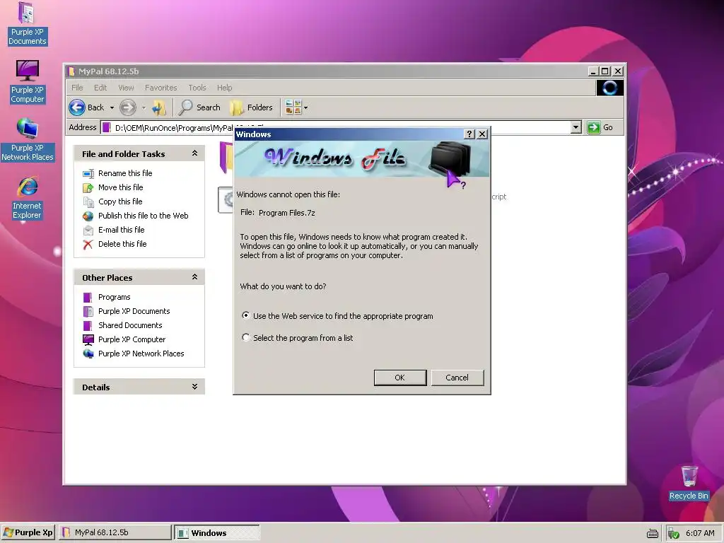The height and width of the screenshot is (543, 724).
Task: Open the Back button history dropdown arrow
Action: click(x=112, y=108)
